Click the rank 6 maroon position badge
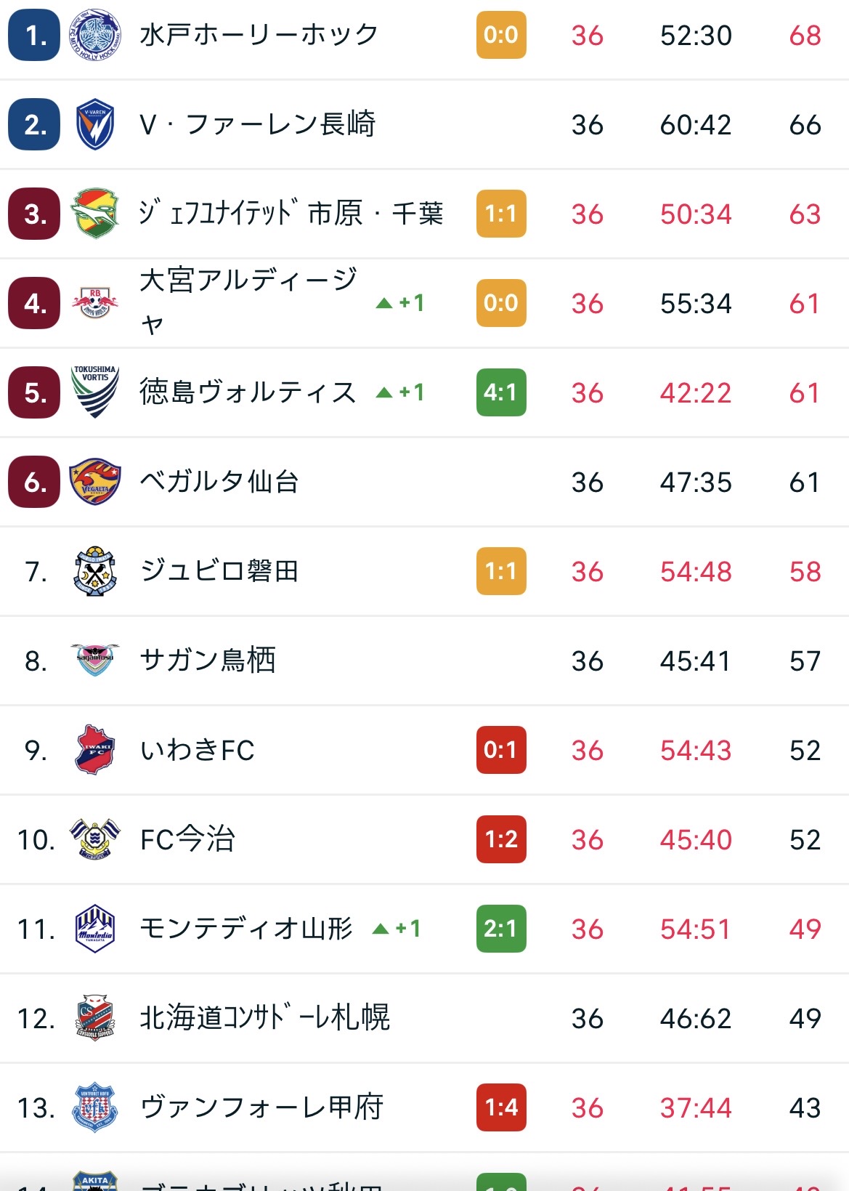 (x=34, y=482)
